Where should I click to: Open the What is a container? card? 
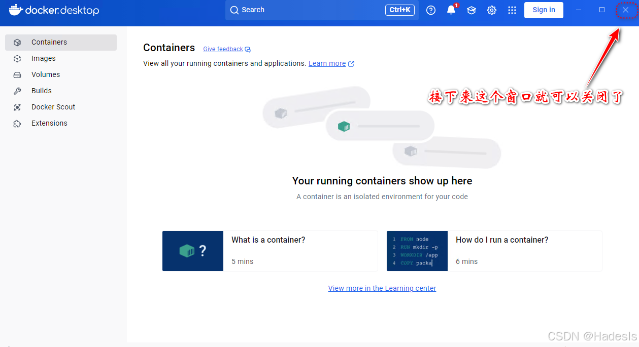[x=270, y=251]
